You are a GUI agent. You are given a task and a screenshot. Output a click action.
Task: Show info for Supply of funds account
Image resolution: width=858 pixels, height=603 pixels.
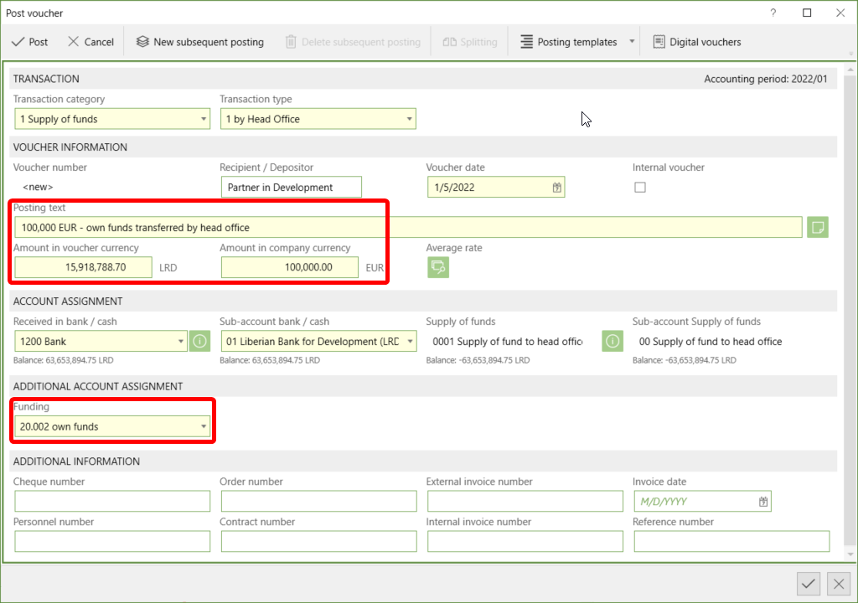(x=612, y=341)
